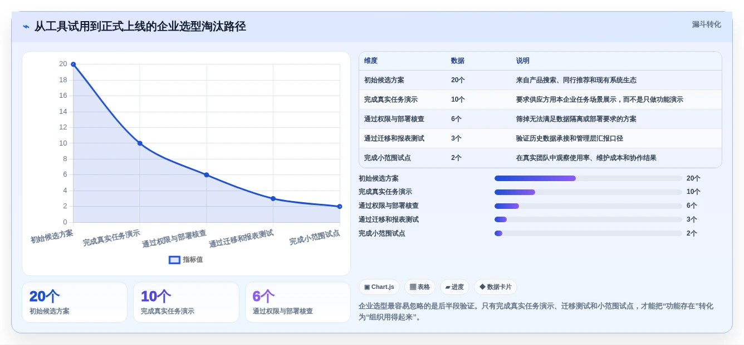
Task: Click table cell 通过迁移和报表测试
Action: (x=394, y=138)
